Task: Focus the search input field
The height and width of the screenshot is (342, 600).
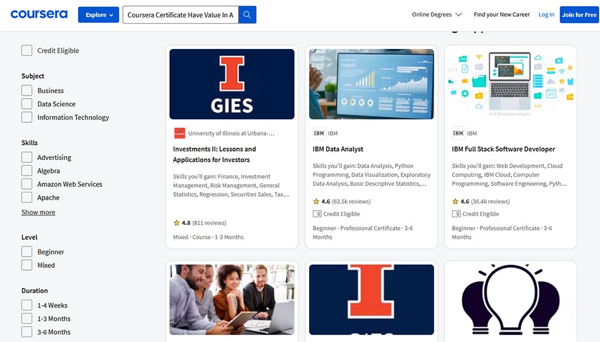Action: click(180, 15)
